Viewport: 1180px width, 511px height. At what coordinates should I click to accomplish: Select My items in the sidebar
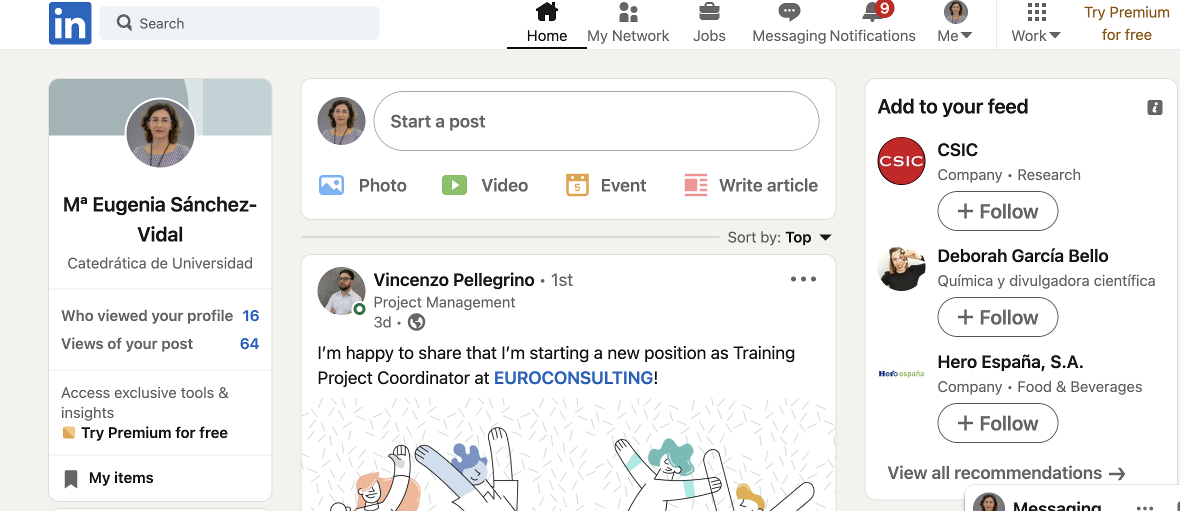coord(120,477)
